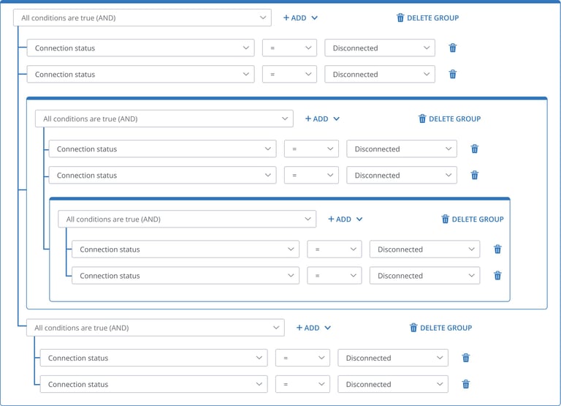Open the bottom group's AND condition selector

[156, 328]
